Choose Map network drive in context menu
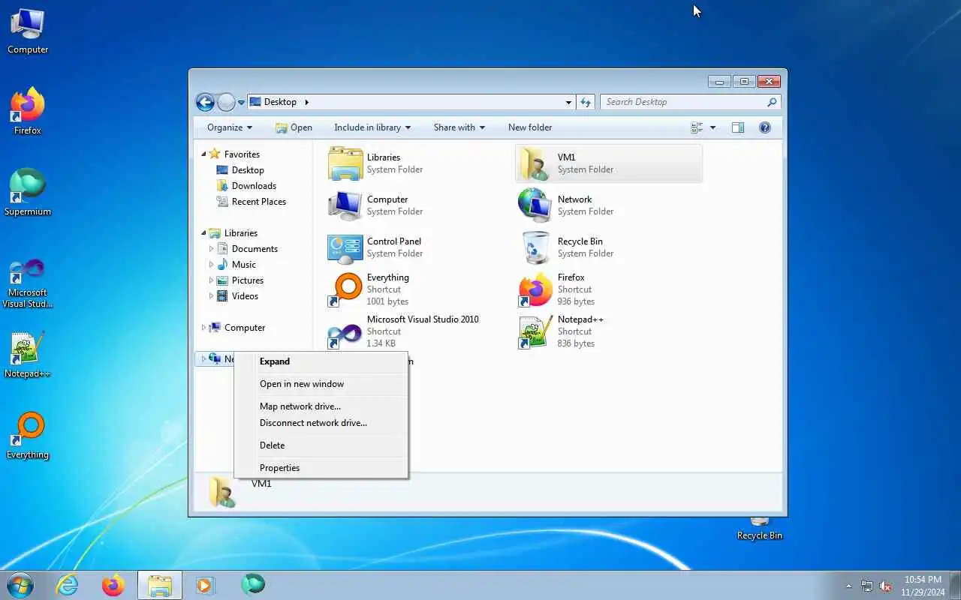The width and height of the screenshot is (961, 600). pyautogui.click(x=321, y=406)
